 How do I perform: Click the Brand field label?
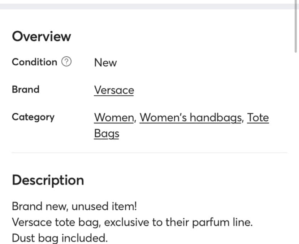coord(26,89)
